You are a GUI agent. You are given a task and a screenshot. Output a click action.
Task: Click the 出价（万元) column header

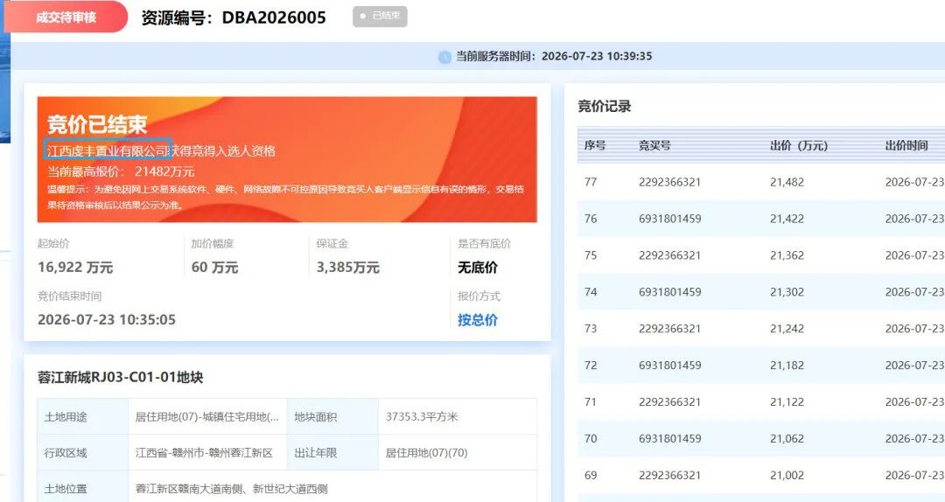coord(799,145)
